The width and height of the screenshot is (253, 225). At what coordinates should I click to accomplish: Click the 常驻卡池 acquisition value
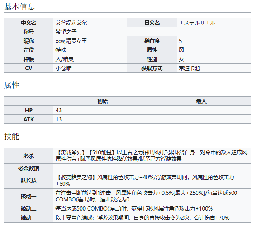pyautogui.click(x=189, y=68)
